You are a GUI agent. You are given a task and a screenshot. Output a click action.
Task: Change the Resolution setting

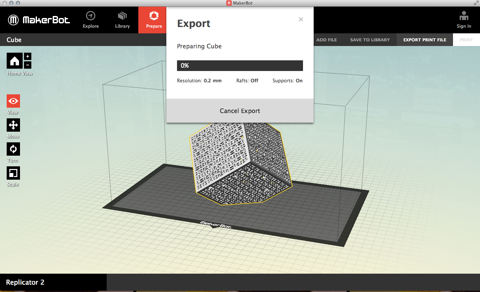click(199, 81)
